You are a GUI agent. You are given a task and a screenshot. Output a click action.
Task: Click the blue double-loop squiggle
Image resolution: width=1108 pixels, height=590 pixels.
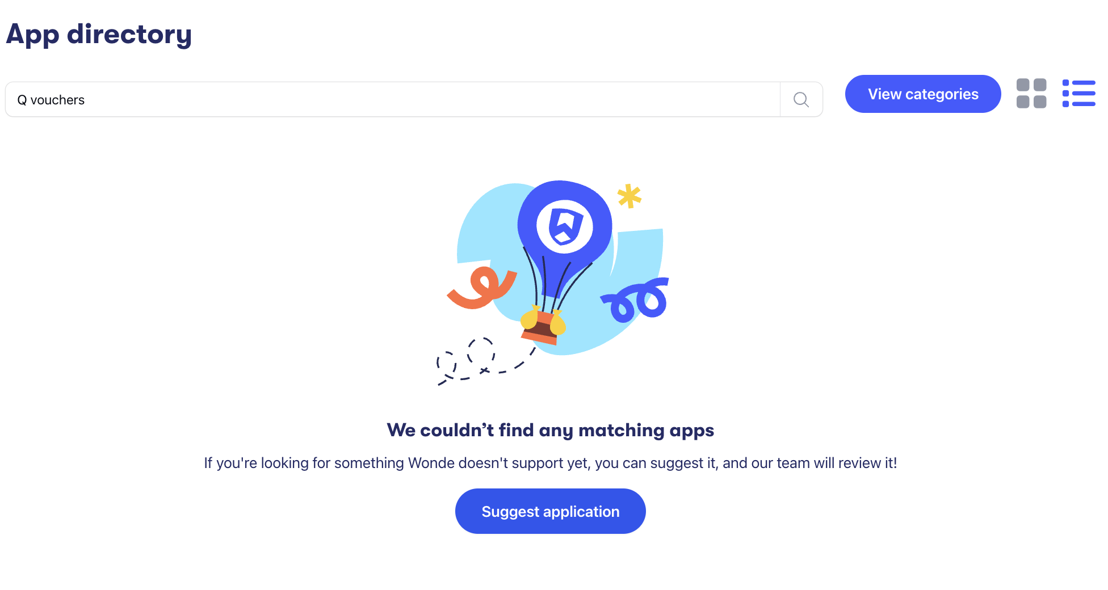pyautogui.click(x=637, y=300)
